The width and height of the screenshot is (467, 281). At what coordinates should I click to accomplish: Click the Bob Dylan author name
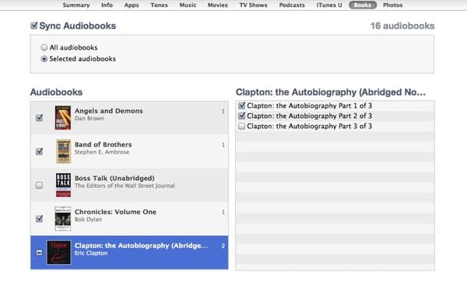[x=88, y=220]
